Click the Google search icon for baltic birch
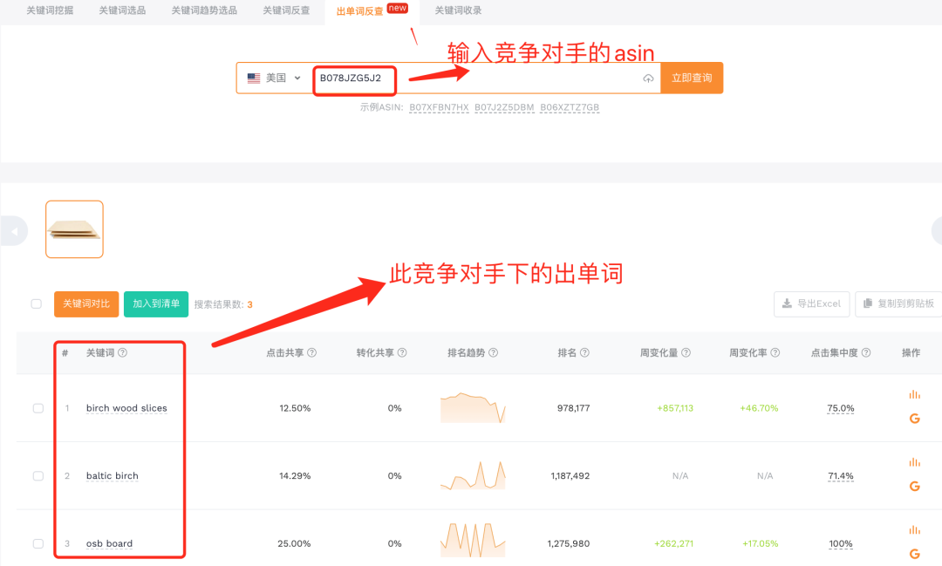The height and width of the screenshot is (566, 942). (x=914, y=486)
